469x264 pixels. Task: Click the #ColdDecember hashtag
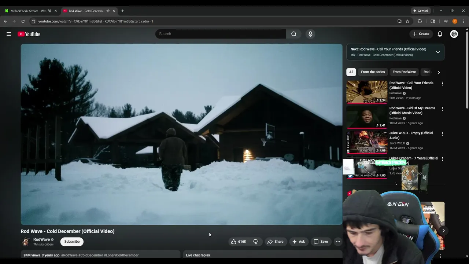(90, 255)
